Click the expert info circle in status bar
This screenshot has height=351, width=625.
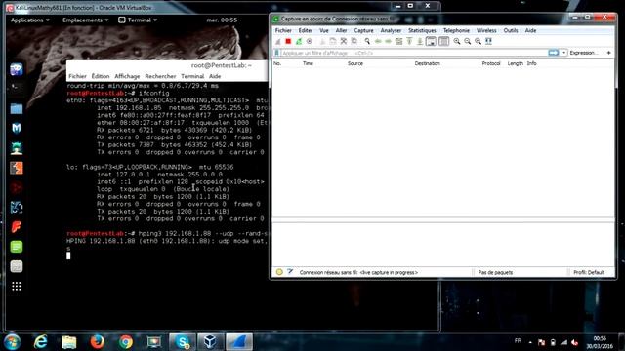tap(279, 272)
